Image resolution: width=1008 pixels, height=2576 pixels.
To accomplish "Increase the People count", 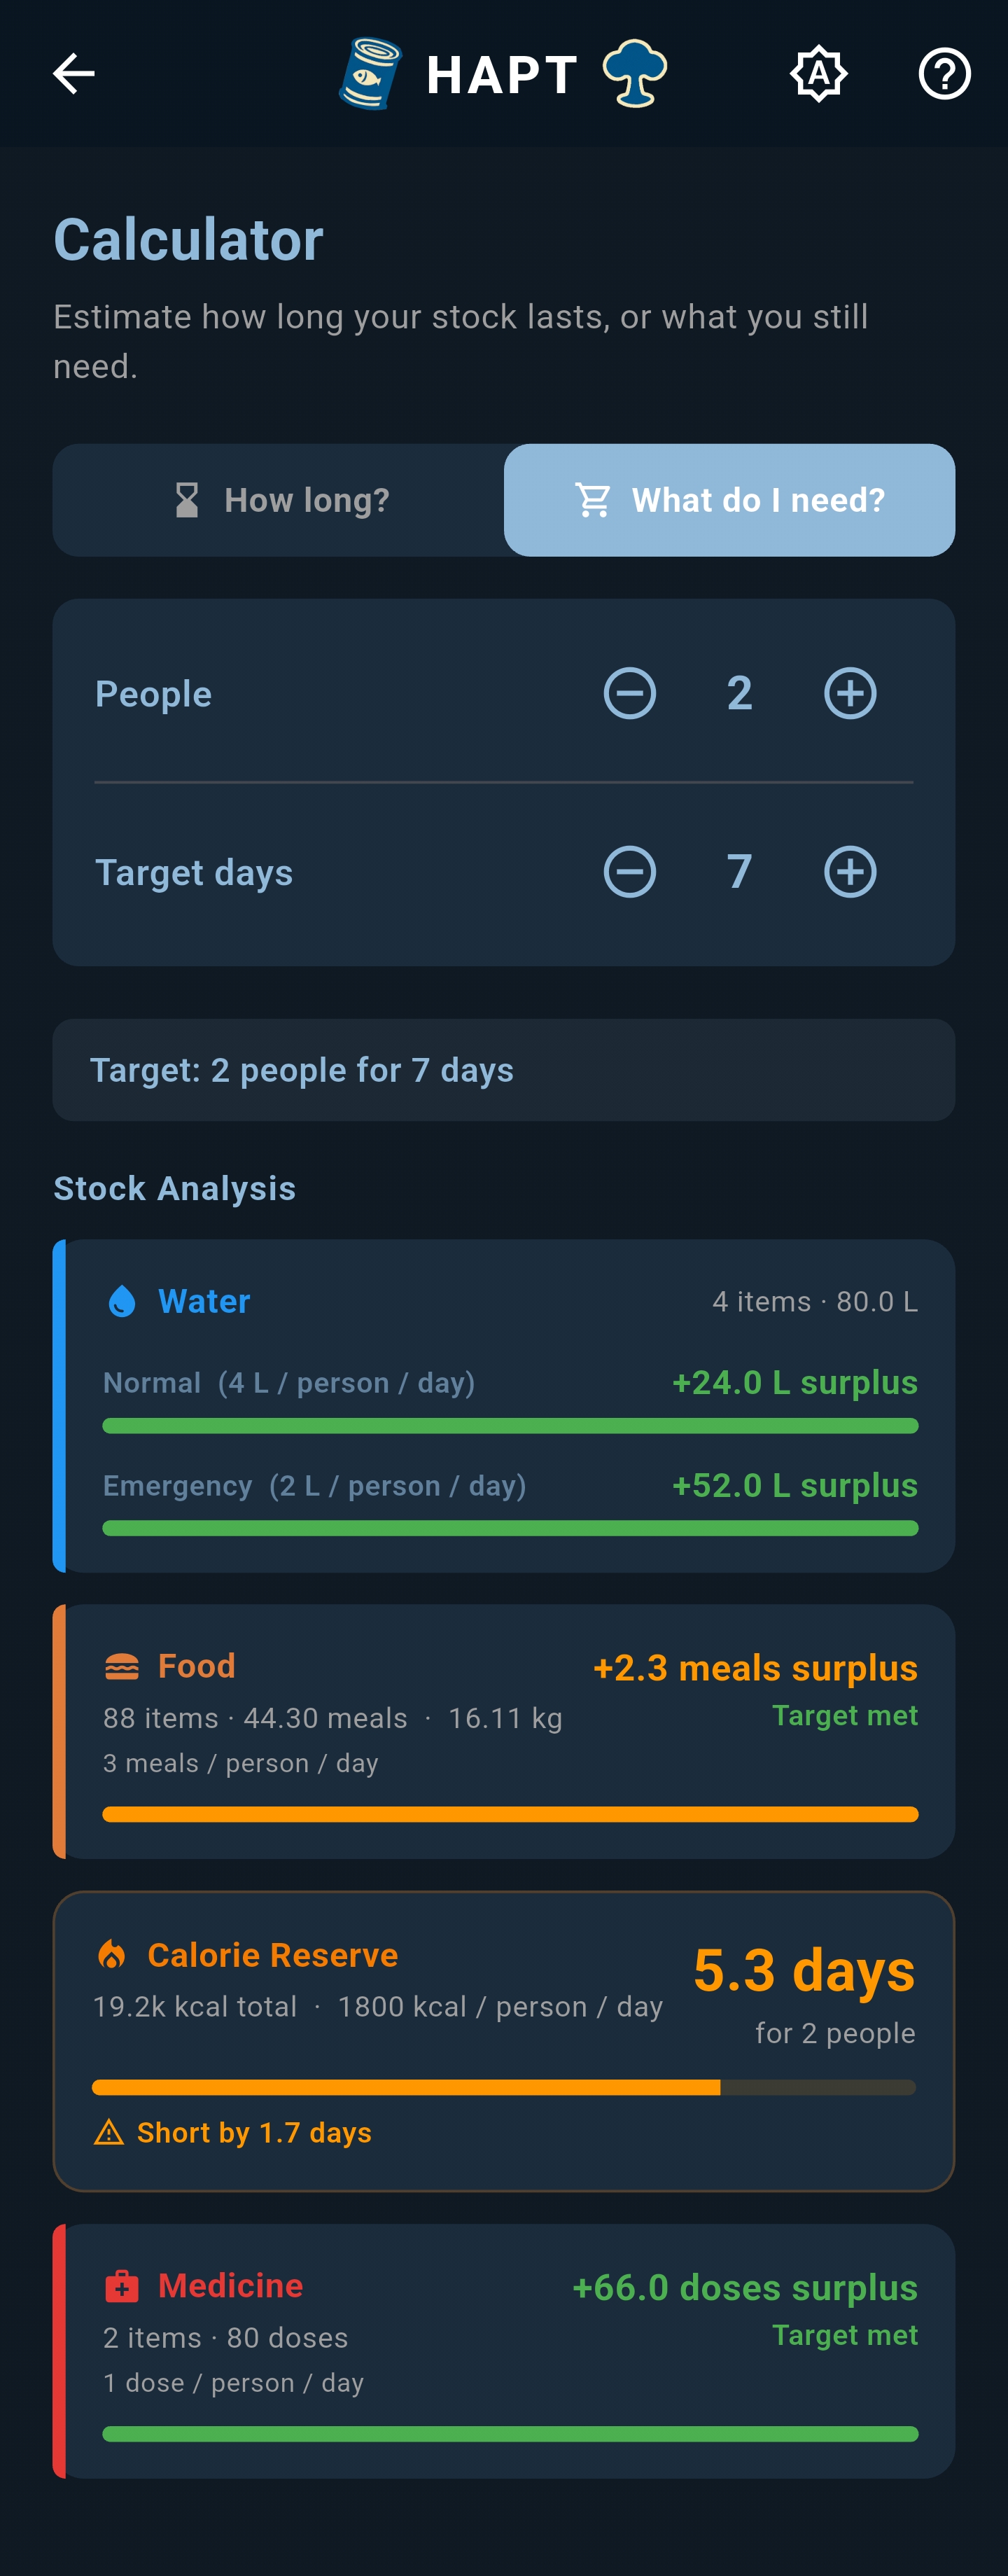I will 850,693.
